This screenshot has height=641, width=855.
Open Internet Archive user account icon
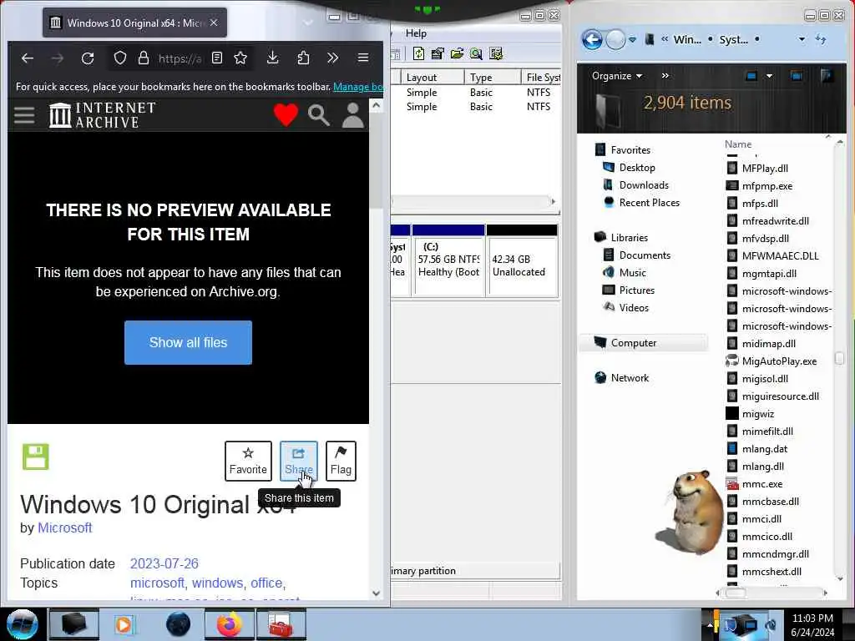point(353,115)
